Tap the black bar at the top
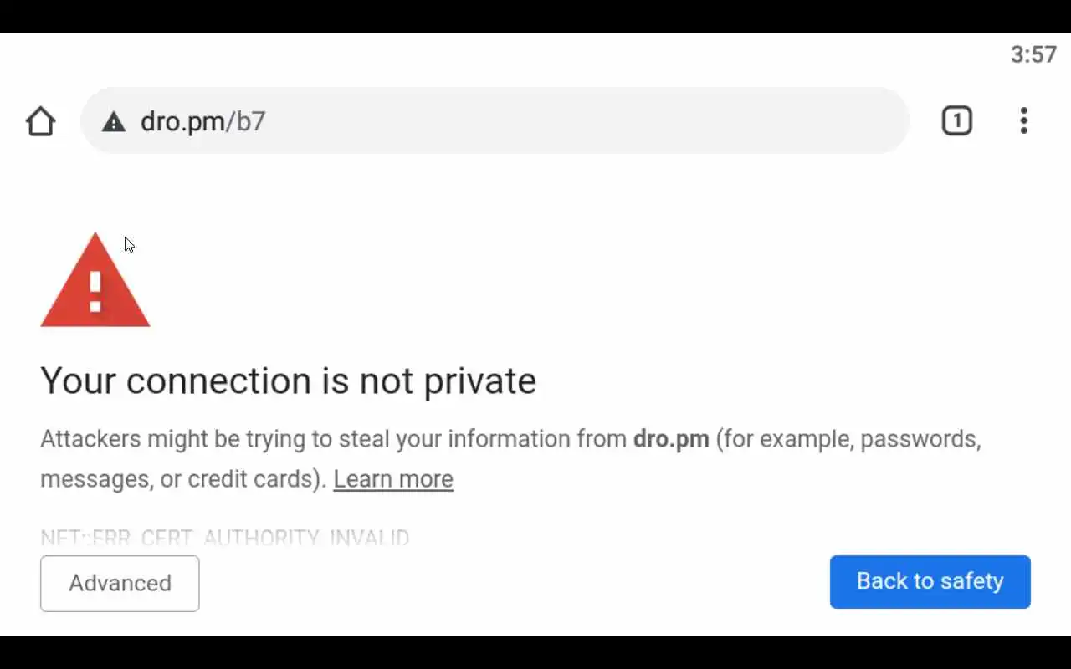1071x669 pixels. (x=535, y=16)
